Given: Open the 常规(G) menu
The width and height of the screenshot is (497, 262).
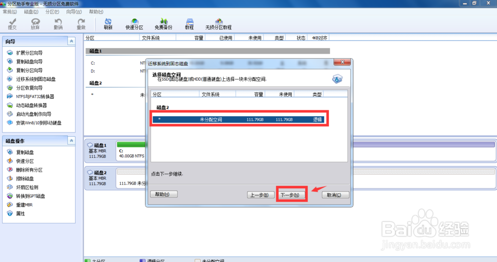Looking at the screenshot, I should click(x=9, y=12).
